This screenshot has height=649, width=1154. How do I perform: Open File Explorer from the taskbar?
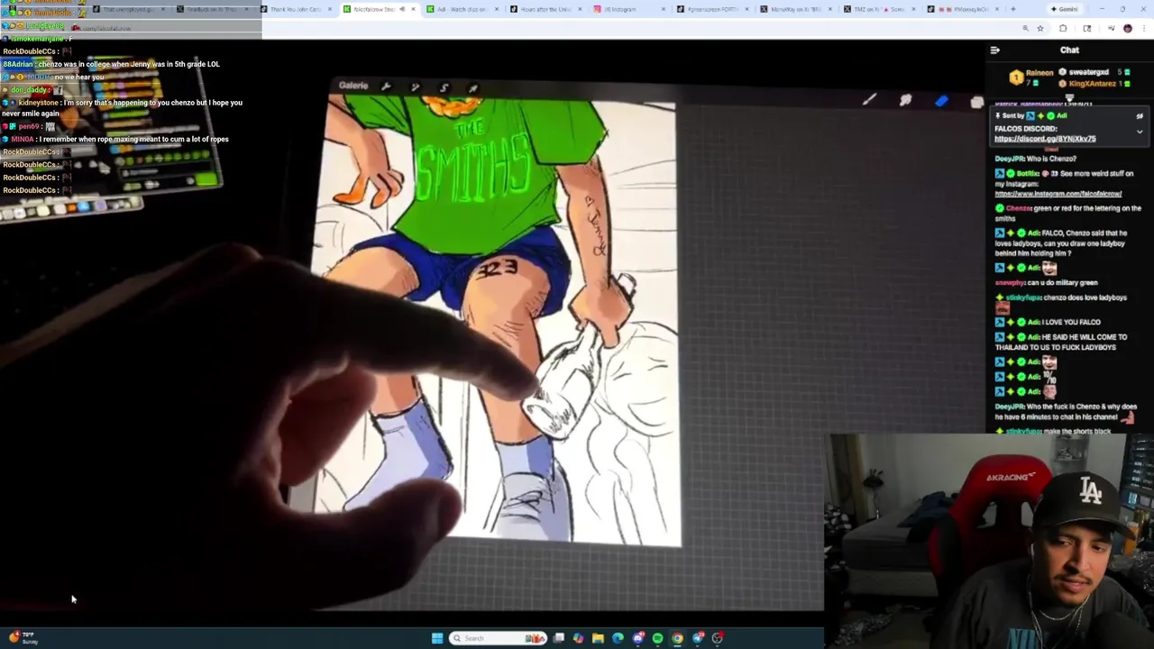[598, 638]
